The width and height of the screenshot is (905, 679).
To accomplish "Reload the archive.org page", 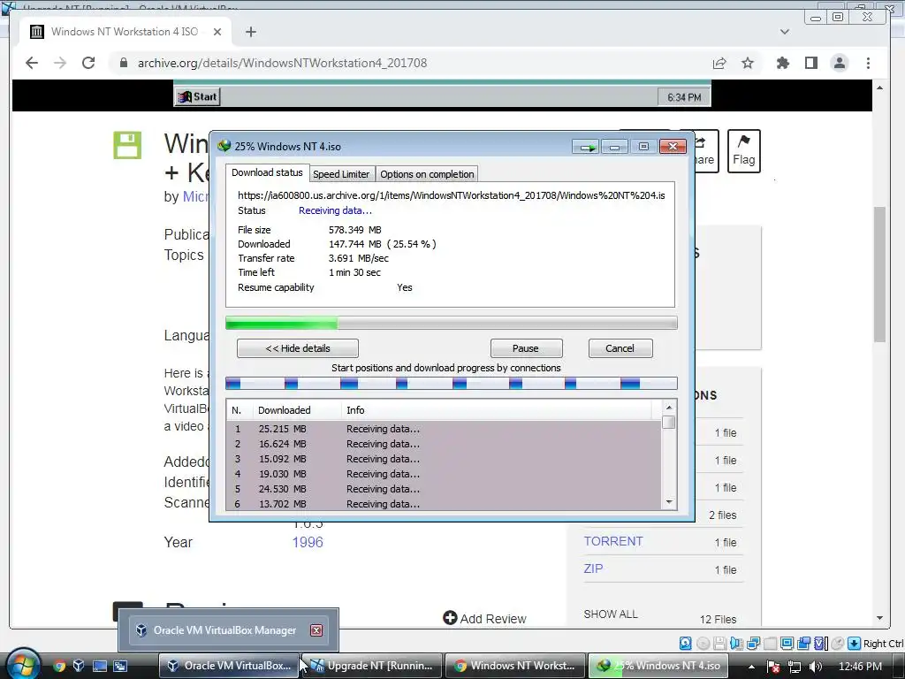I will pos(88,63).
